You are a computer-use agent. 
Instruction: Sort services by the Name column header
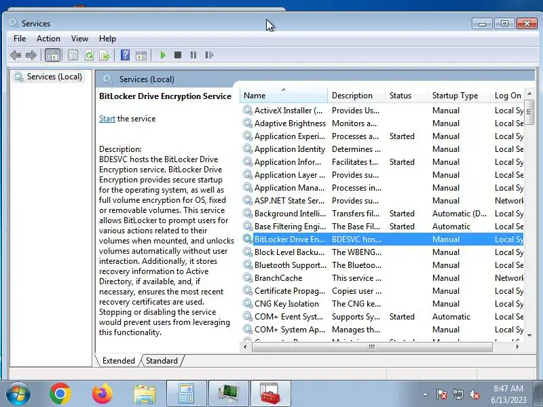283,96
